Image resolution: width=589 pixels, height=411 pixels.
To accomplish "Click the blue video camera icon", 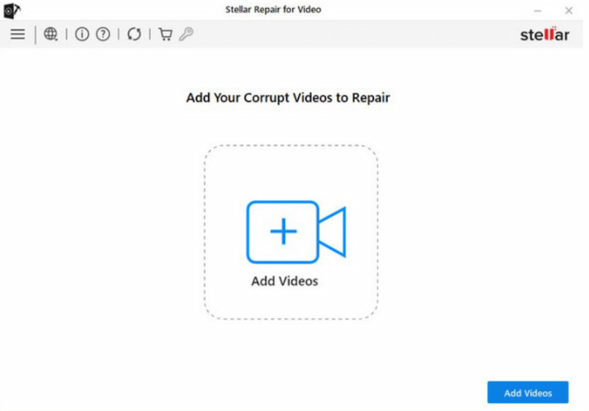I will (294, 232).
